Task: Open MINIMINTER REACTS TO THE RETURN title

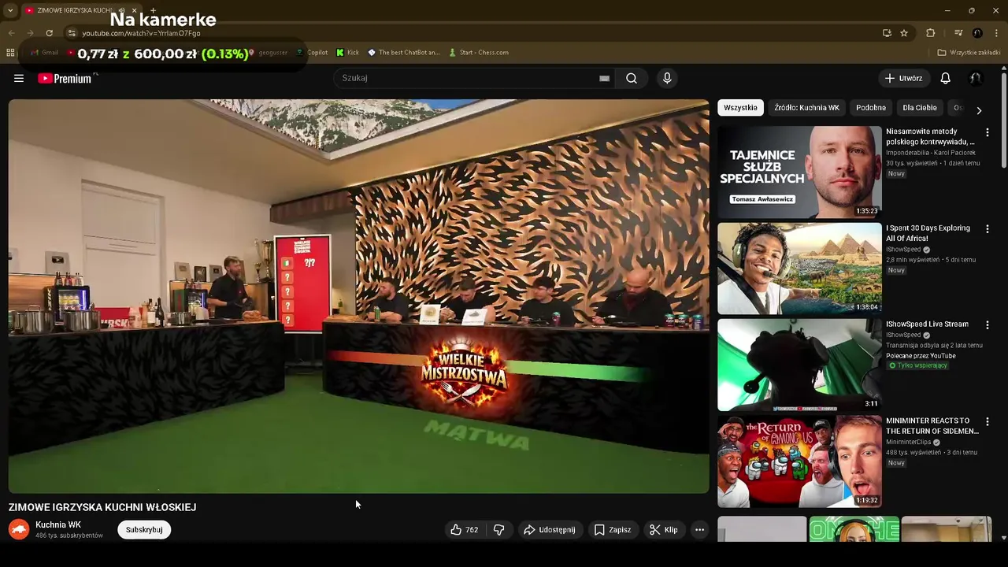Action: tap(932, 426)
